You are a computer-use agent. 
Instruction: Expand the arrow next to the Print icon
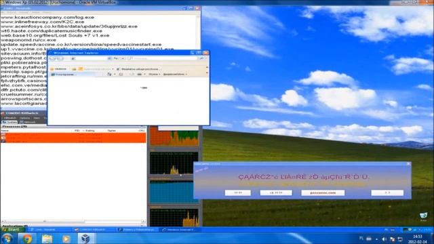pyautogui.click(x=144, y=74)
